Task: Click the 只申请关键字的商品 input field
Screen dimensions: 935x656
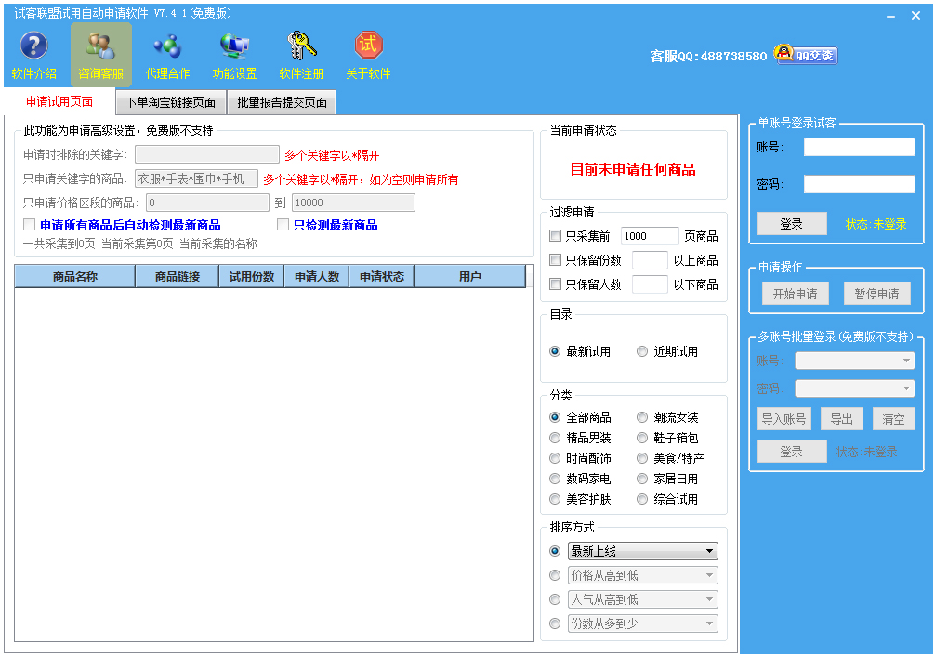Action: [196, 178]
